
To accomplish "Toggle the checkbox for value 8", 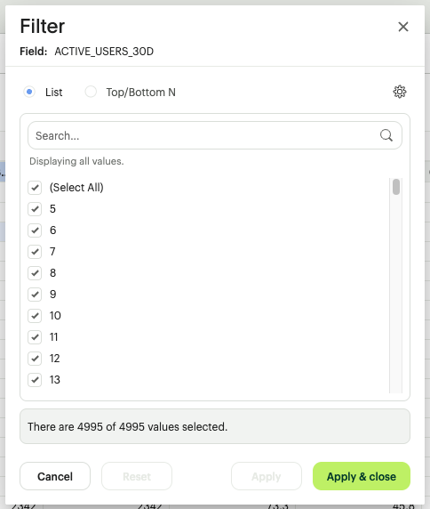I will coord(35,273).
